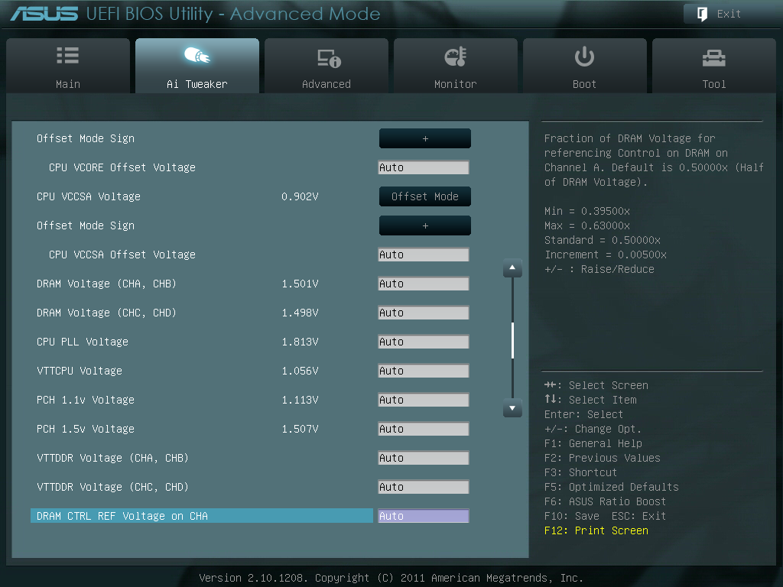
Task: Open the CPU VCCSA Voltage Offset Mode dropdown
Action: pos(425,196)
